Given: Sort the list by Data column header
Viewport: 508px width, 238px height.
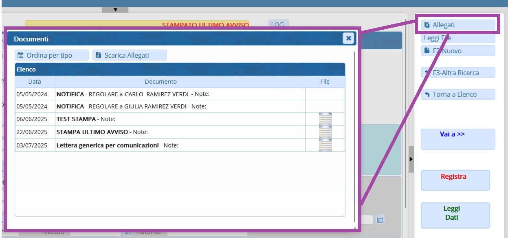Looking at the screenshot, I should [35, 82].
